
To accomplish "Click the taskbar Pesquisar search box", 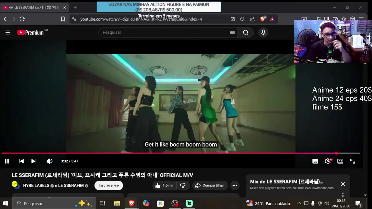I will [x=54, y=203].
